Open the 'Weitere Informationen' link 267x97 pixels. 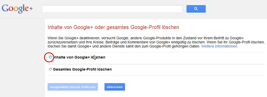point(219,46)
